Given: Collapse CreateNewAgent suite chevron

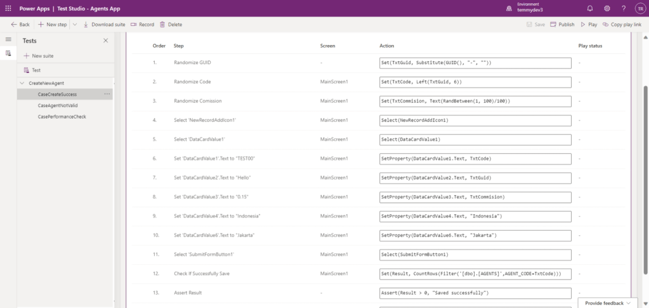Looking at the screenshot, I should click(22, 83).
